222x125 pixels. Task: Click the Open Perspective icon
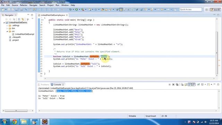(207, 10)
